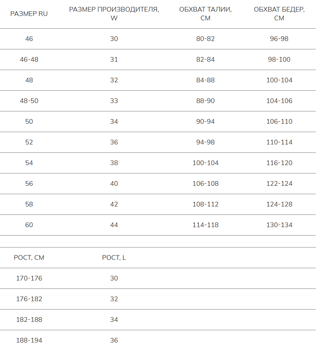Click the РОСТ, СМ header
The width and height of the screenshot is (319, 352).
(x=29, y=258)
